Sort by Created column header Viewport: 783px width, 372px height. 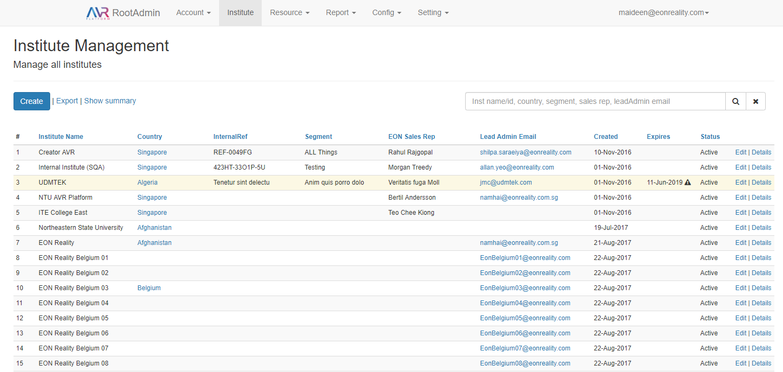click(606, 137)
